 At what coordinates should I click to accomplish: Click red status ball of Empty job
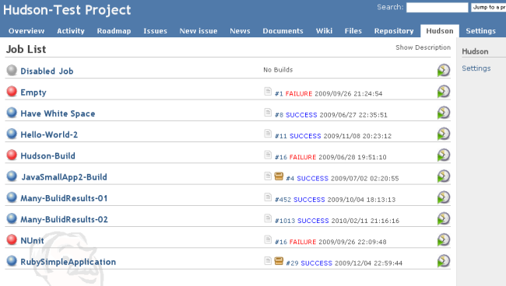coord(12,91)
